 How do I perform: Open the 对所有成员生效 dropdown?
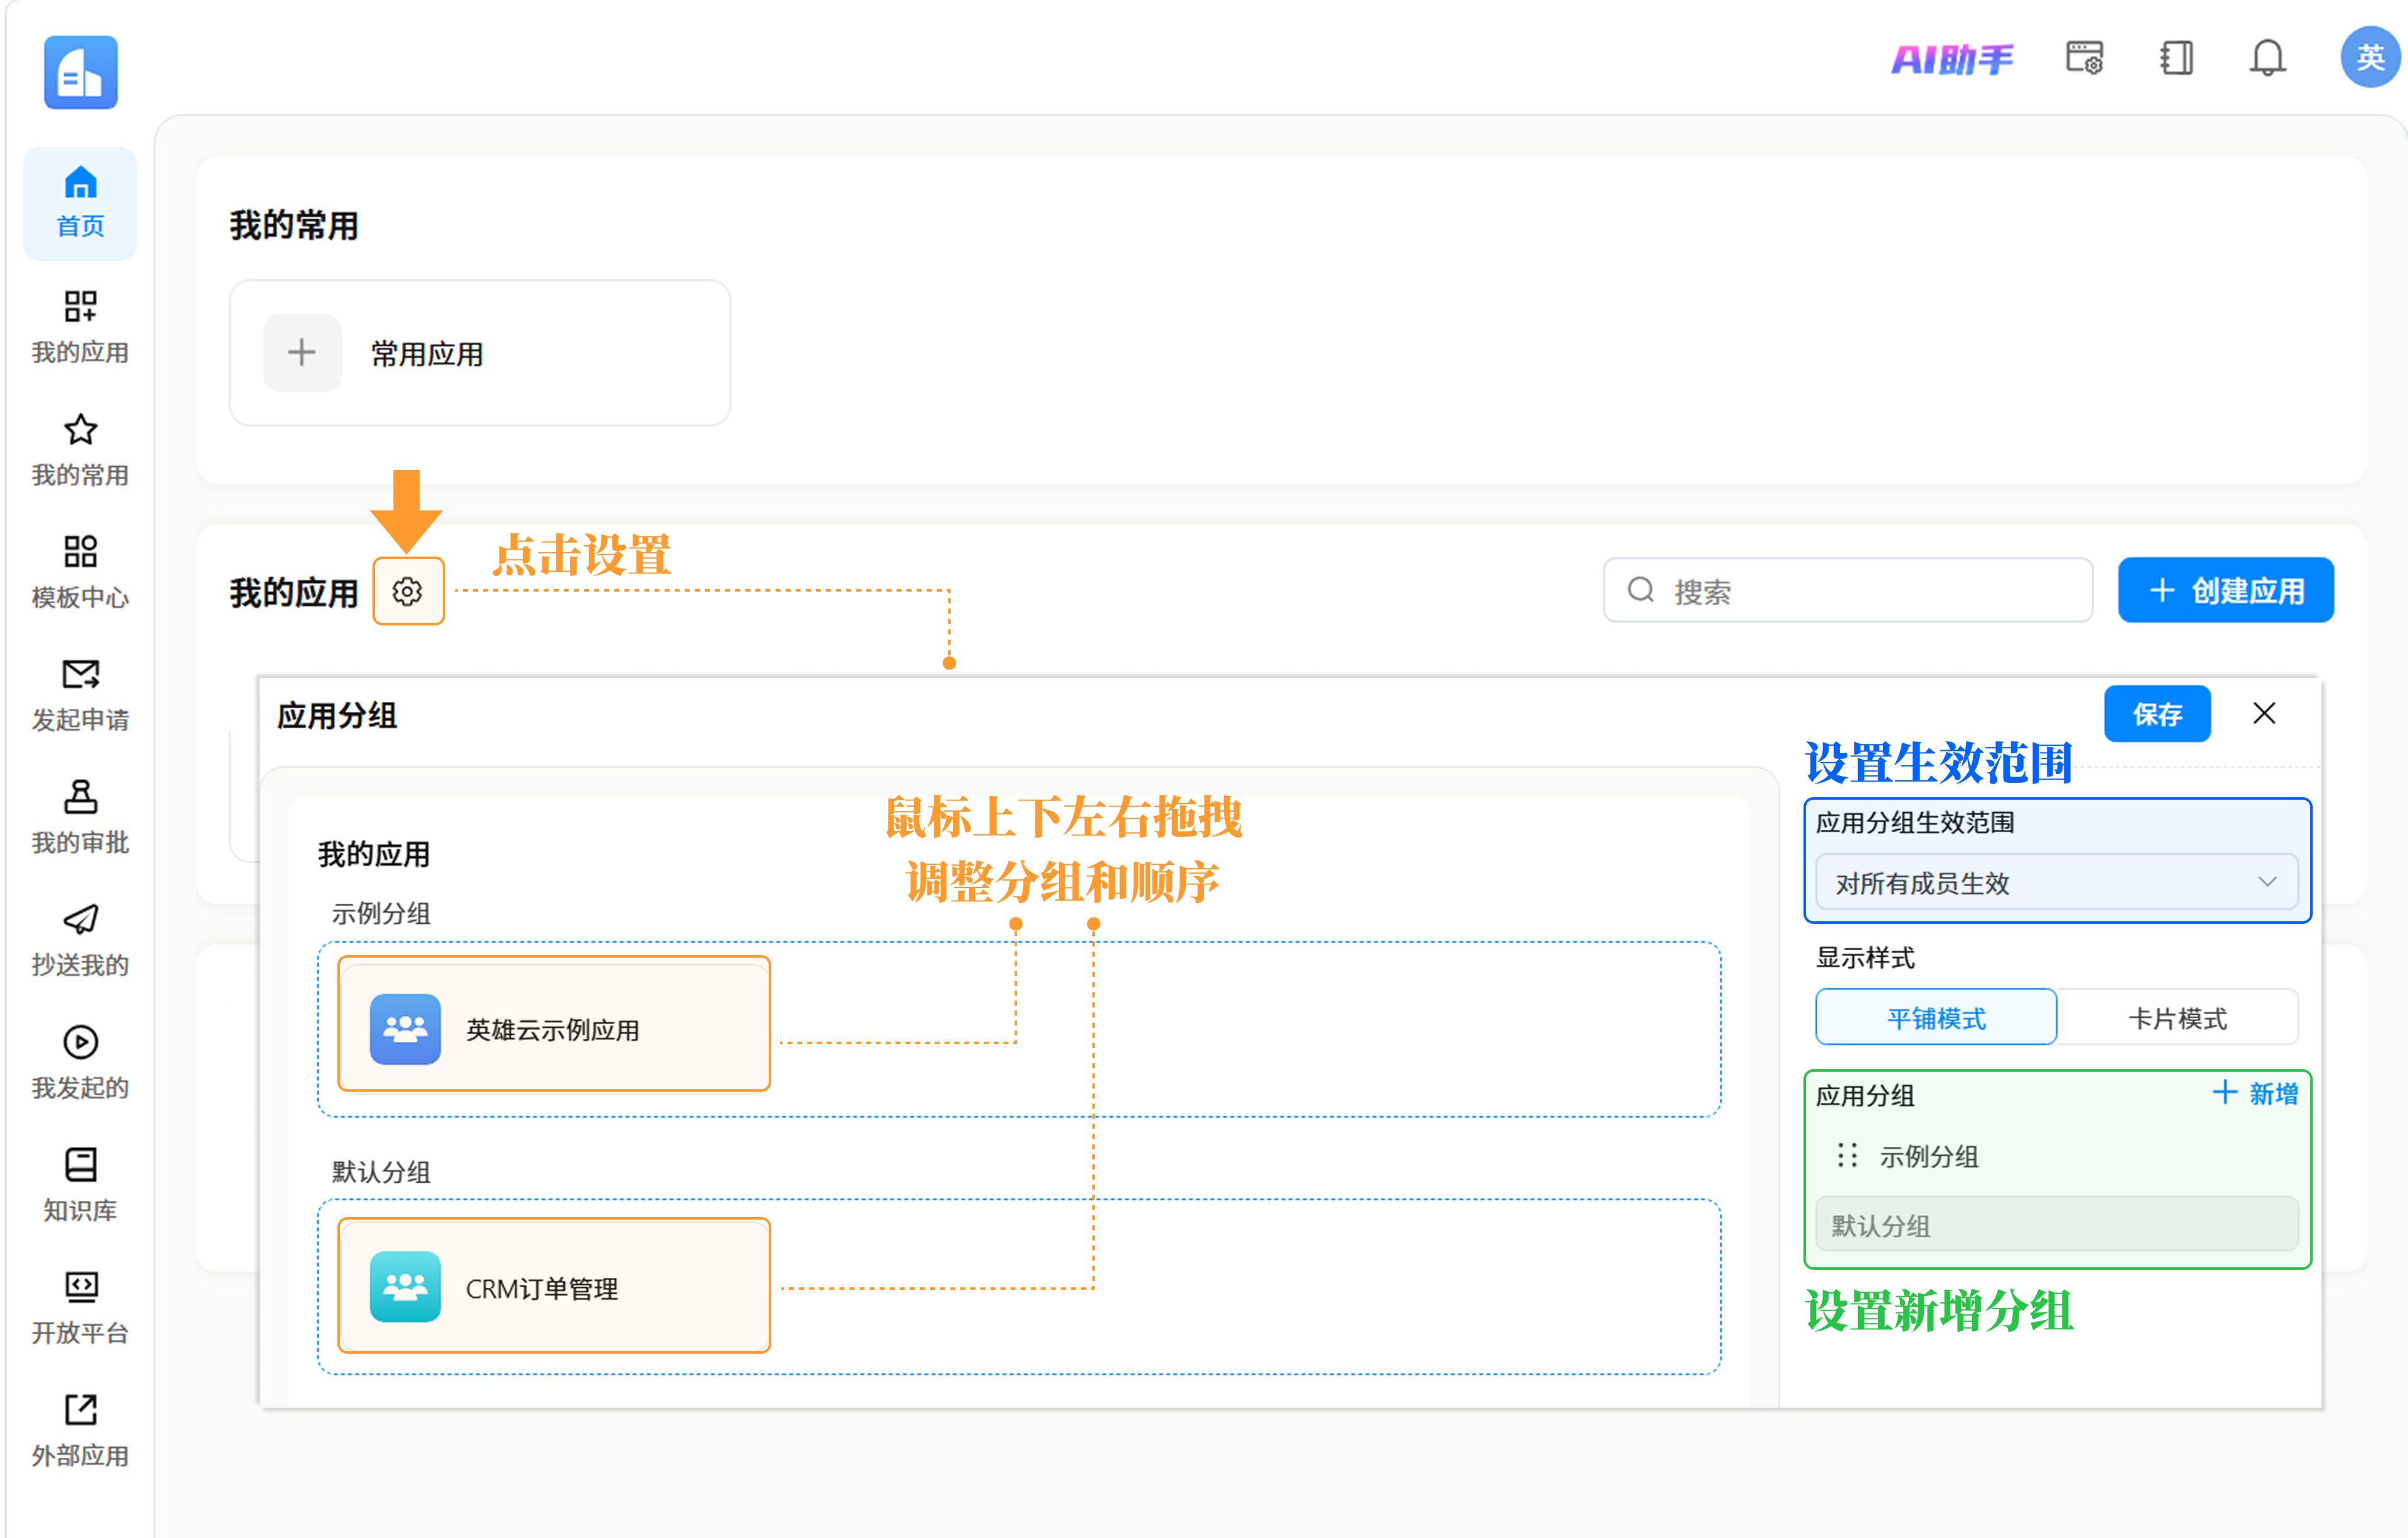click(2056, 882)
